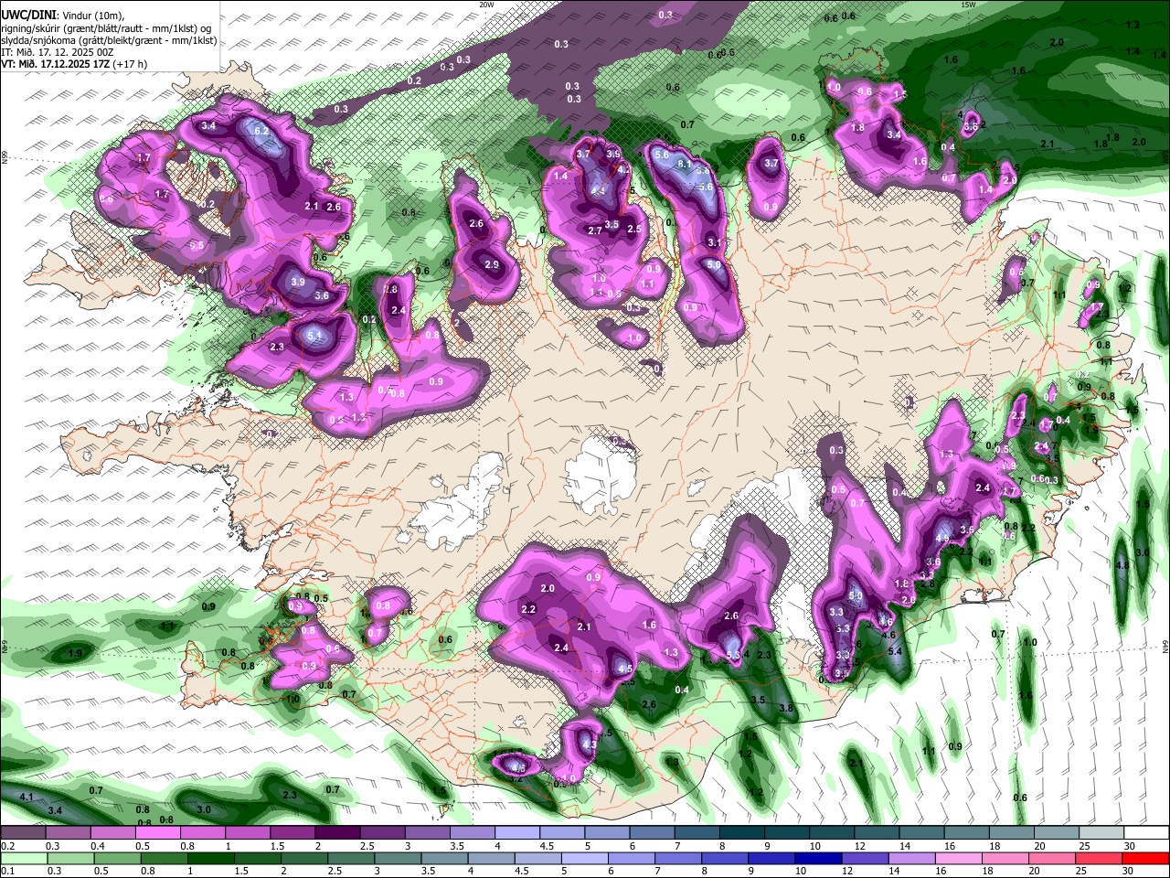Viewport: 1170px width, 878px height.
Task: Click the "20W" longitude label
Action: [x=486, y=4]
